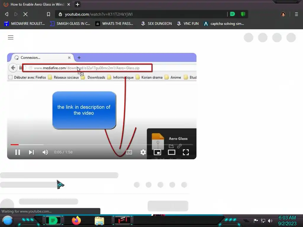Toggle closed captions with the CC button
Viewport: 303px width, 227px height.
pyautogui.click(x=129, y=152)
